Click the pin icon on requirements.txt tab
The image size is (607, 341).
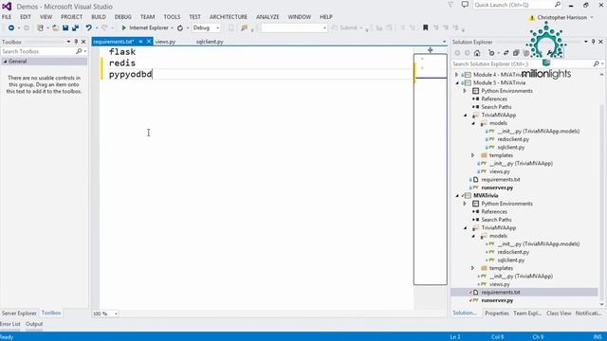(x=141, y=42)
